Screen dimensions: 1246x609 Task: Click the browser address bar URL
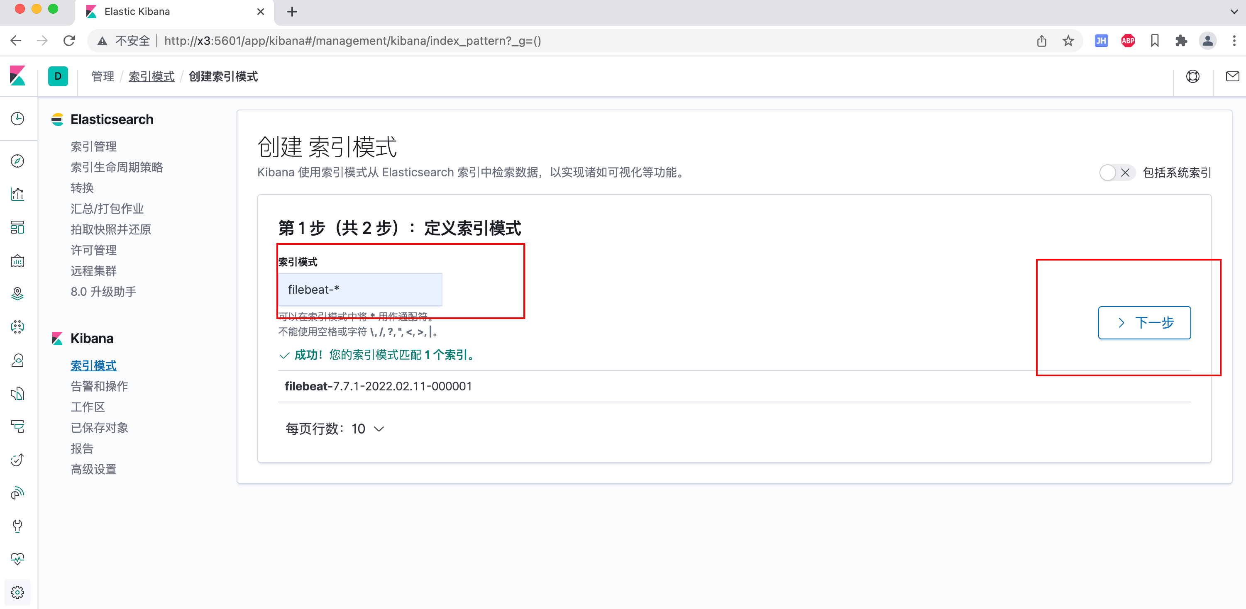pos(353,41)
